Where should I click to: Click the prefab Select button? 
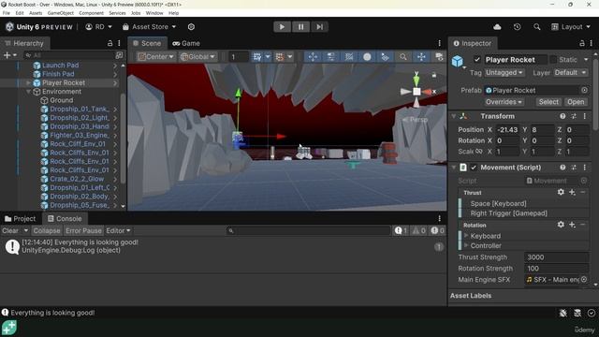pyautogui.click(x=548, y=102)
